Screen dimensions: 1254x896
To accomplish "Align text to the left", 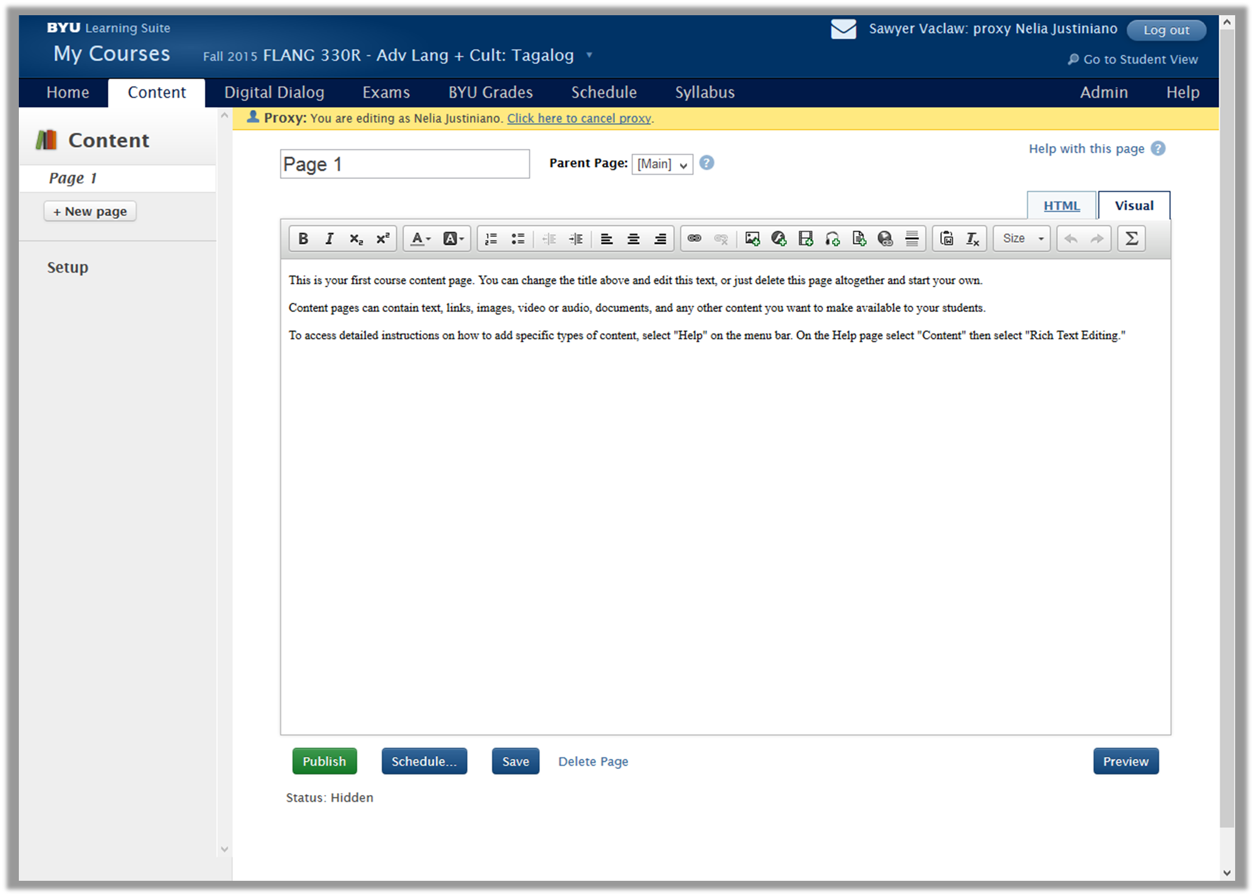I will pos(606,238).
